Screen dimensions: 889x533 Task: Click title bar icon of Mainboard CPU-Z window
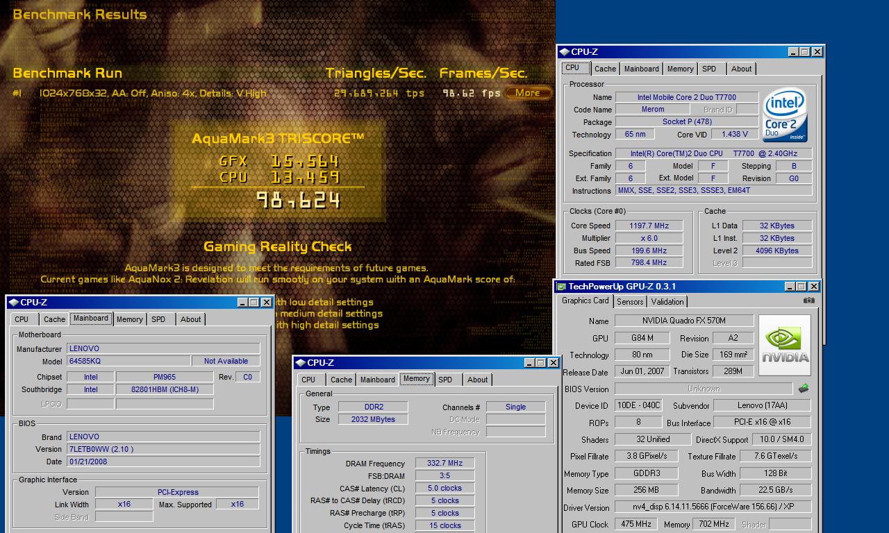(13, 303)
